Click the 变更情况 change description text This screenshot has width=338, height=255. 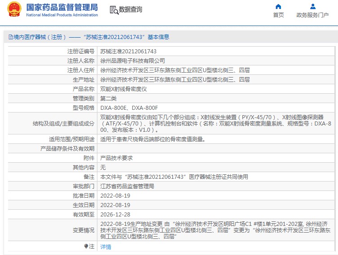215,230
